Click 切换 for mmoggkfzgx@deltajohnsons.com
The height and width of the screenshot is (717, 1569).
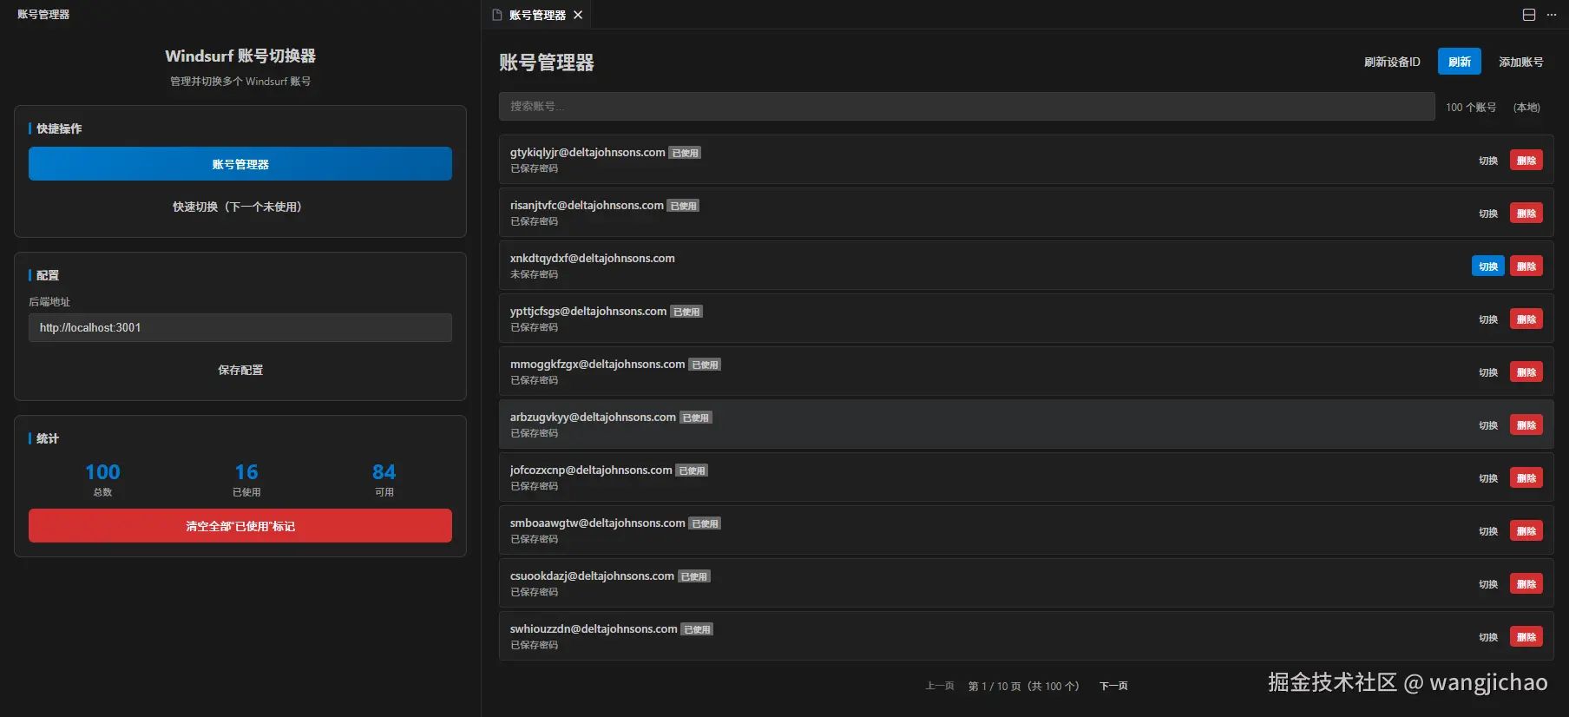point(1488,372)
